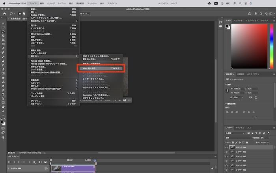The image size is (276, 173).
Task: Click the timeline Play button
Action: [x=19, y=162]
